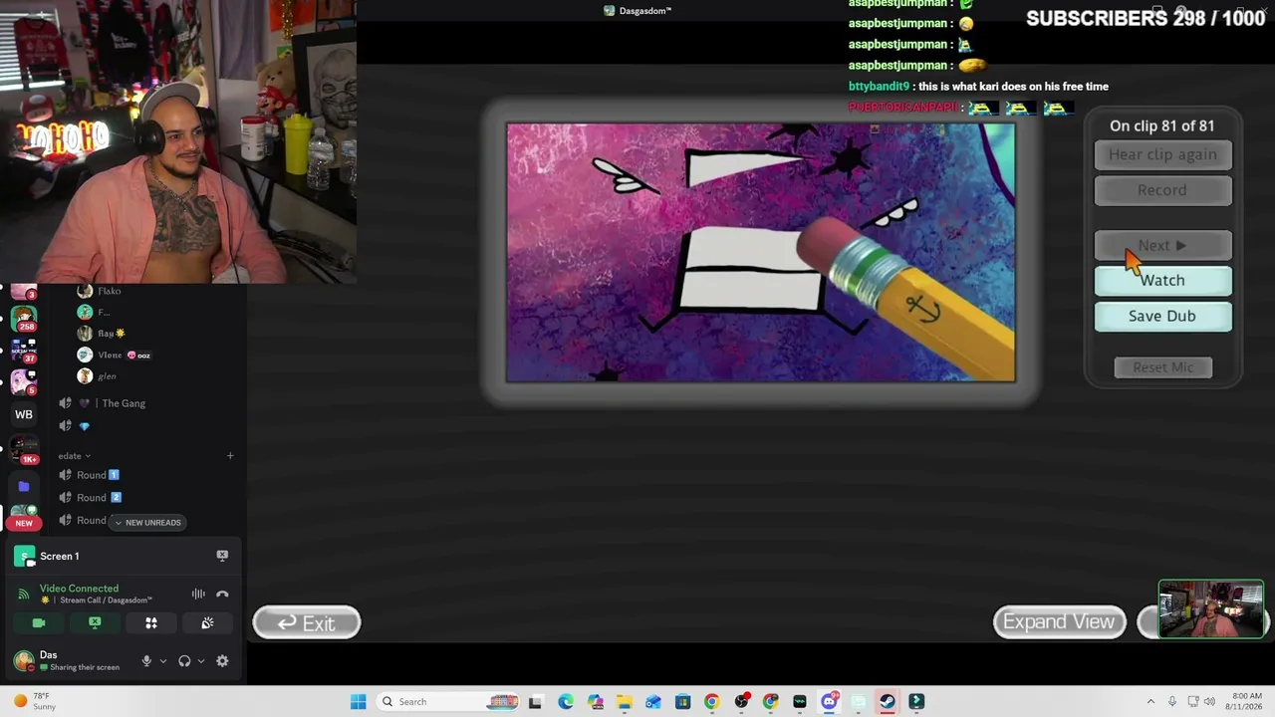Open Task View on the taskbar
Viewport: 1275px width, 717px height.
click(x=536, y=702)
